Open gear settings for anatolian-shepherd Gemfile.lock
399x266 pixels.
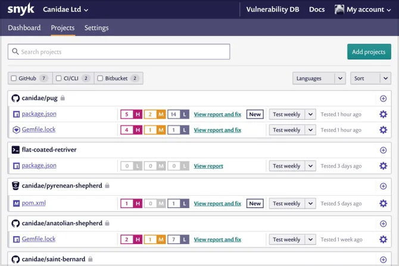point(384,240)
